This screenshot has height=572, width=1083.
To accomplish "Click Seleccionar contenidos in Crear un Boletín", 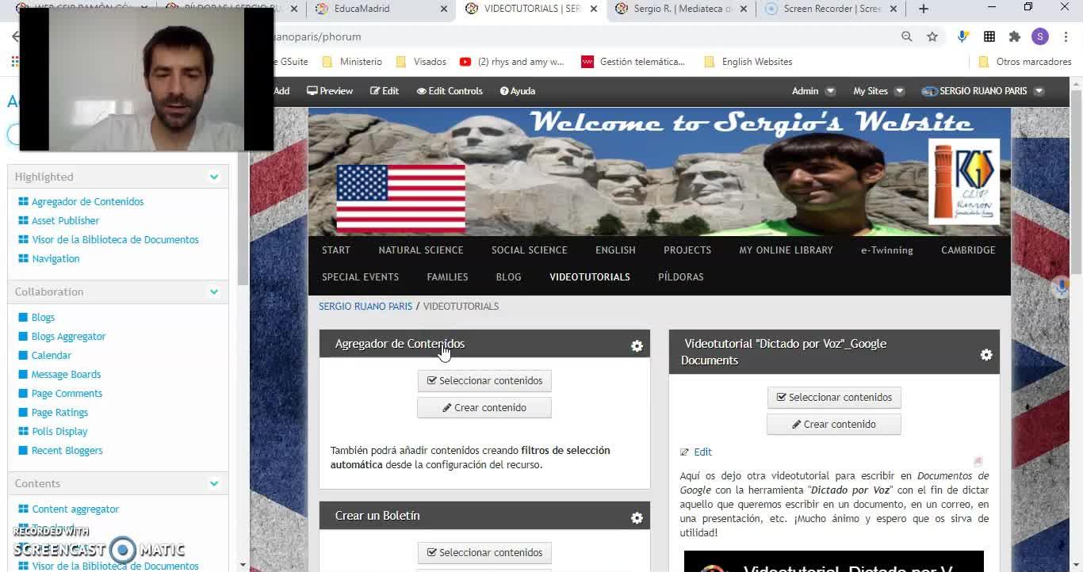I will click(484, 553).
